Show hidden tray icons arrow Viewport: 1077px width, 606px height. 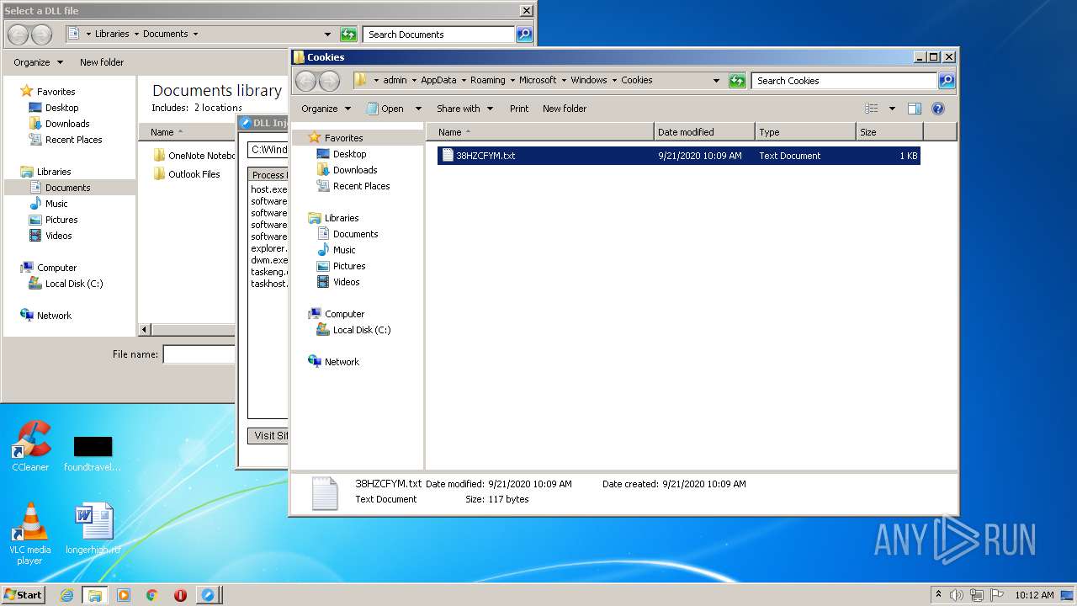click(938, 595)
